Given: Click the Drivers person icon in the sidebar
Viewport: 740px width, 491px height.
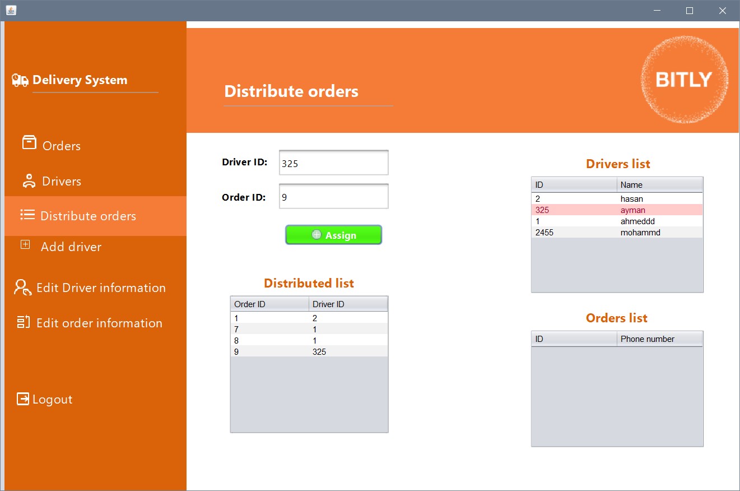Looking at the screenshot, I should 29,180.
